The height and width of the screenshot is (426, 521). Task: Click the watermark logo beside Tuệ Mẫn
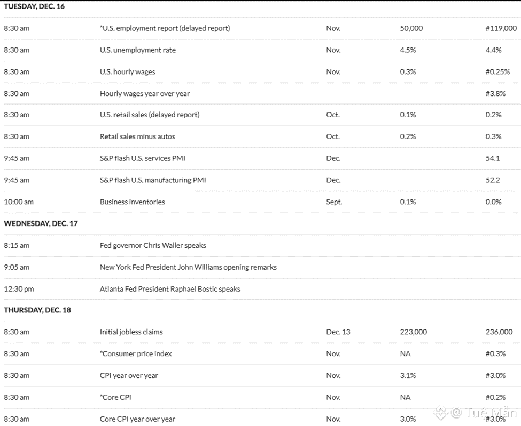click(x=440, y=412)
